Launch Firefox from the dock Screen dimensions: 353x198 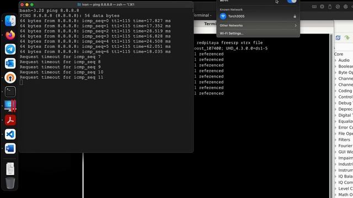(x=10, y=35)
